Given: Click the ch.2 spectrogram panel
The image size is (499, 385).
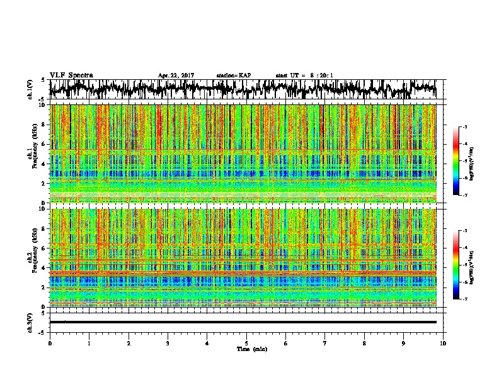Looking at the screenshot, I should tap(243, 258).
